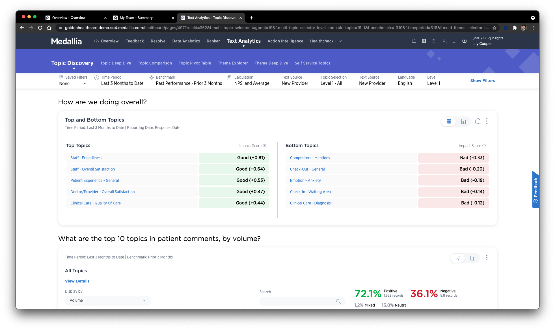Expand the Display by Volume dropdown
Screen dimensions: 555x330
[x=108, y=300]
